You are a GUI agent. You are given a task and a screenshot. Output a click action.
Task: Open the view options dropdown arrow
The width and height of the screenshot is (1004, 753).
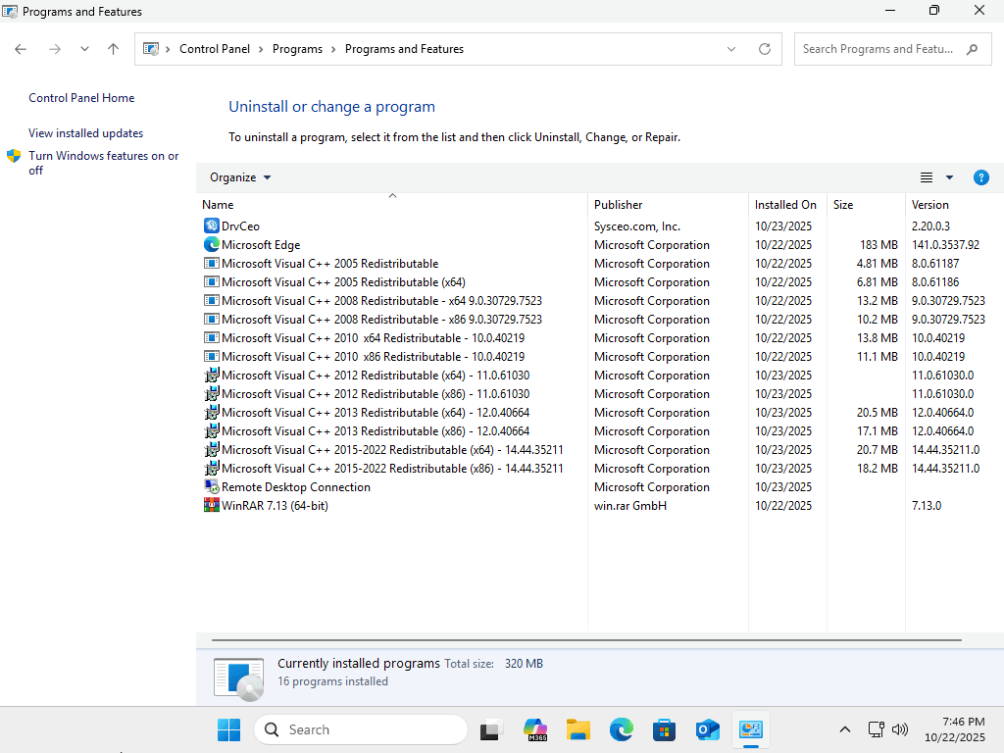point(949,177)
